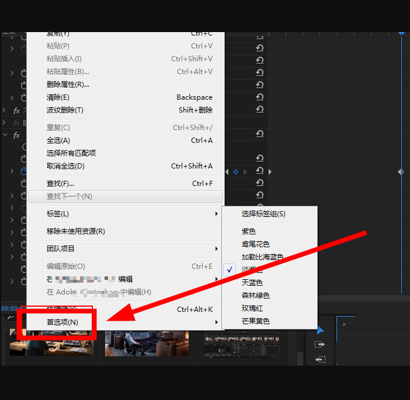Image resolution: width=410 pixels, height=400 pixels.
Task: Expand submenu arrow beside 标签(L)
Action: (x=217, y=214)
